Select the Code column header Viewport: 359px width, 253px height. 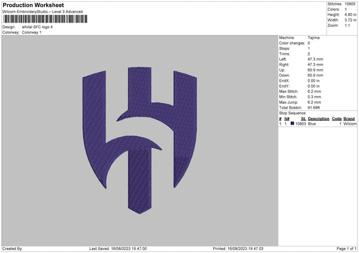(336, 118)
